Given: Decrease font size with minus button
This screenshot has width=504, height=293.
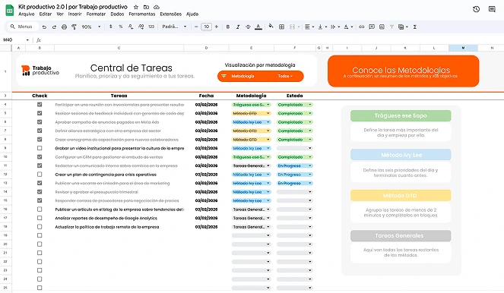Looking at the screenshot, I should pos(196,27).
